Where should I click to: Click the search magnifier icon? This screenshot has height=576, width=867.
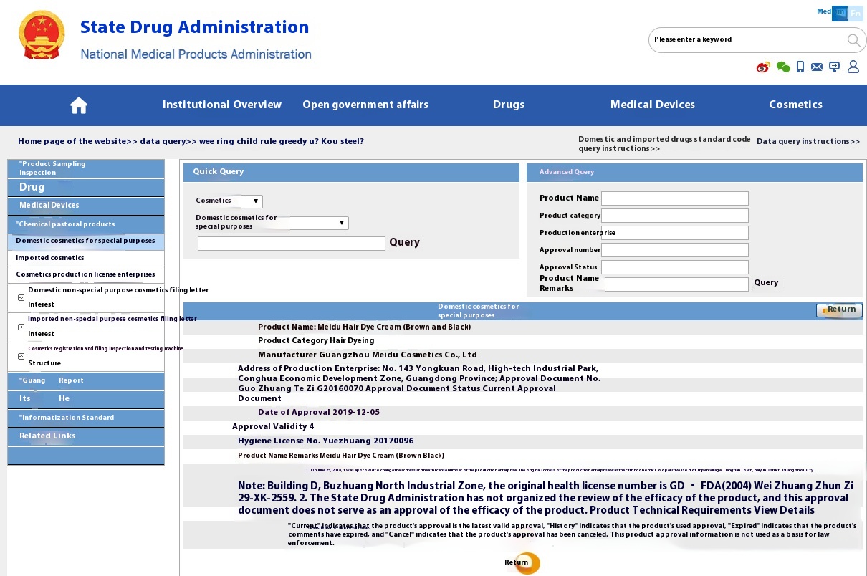(853, 40)
